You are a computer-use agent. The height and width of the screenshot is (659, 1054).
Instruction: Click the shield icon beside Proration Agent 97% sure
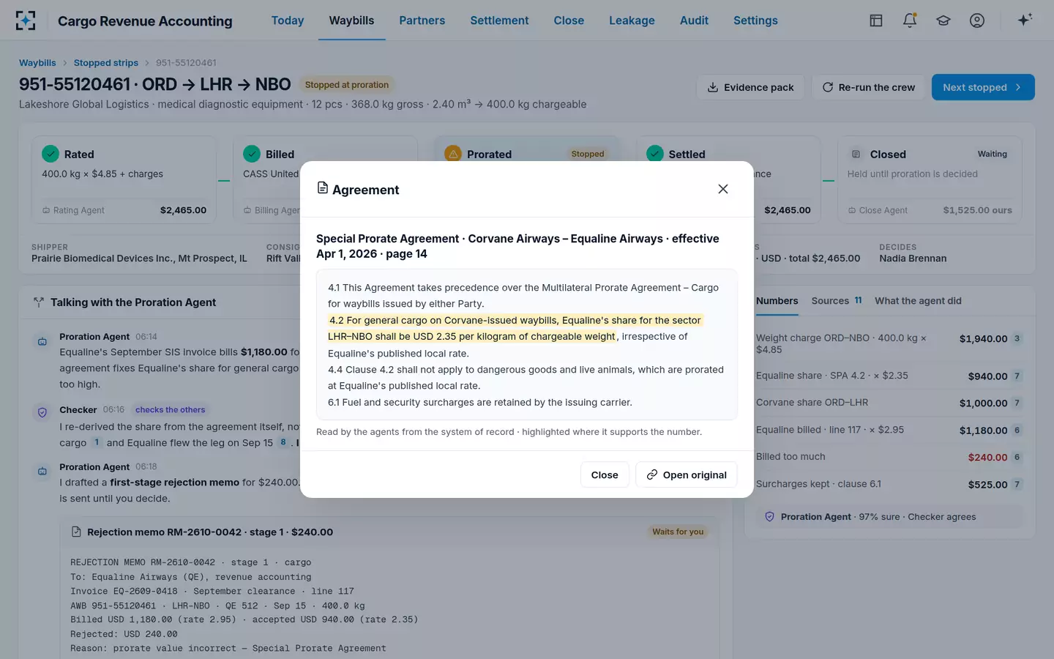pos(769,516)
